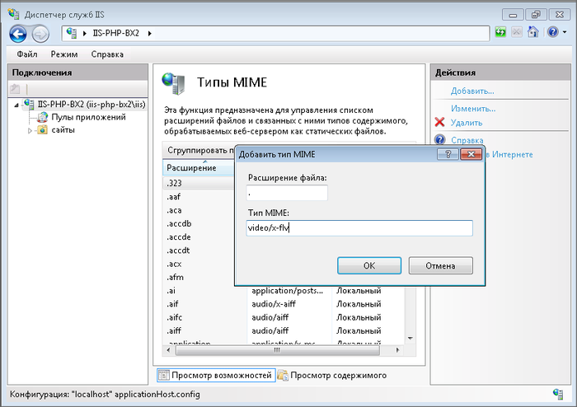Click the grey Stop icon in toolbar

(516, 32)
